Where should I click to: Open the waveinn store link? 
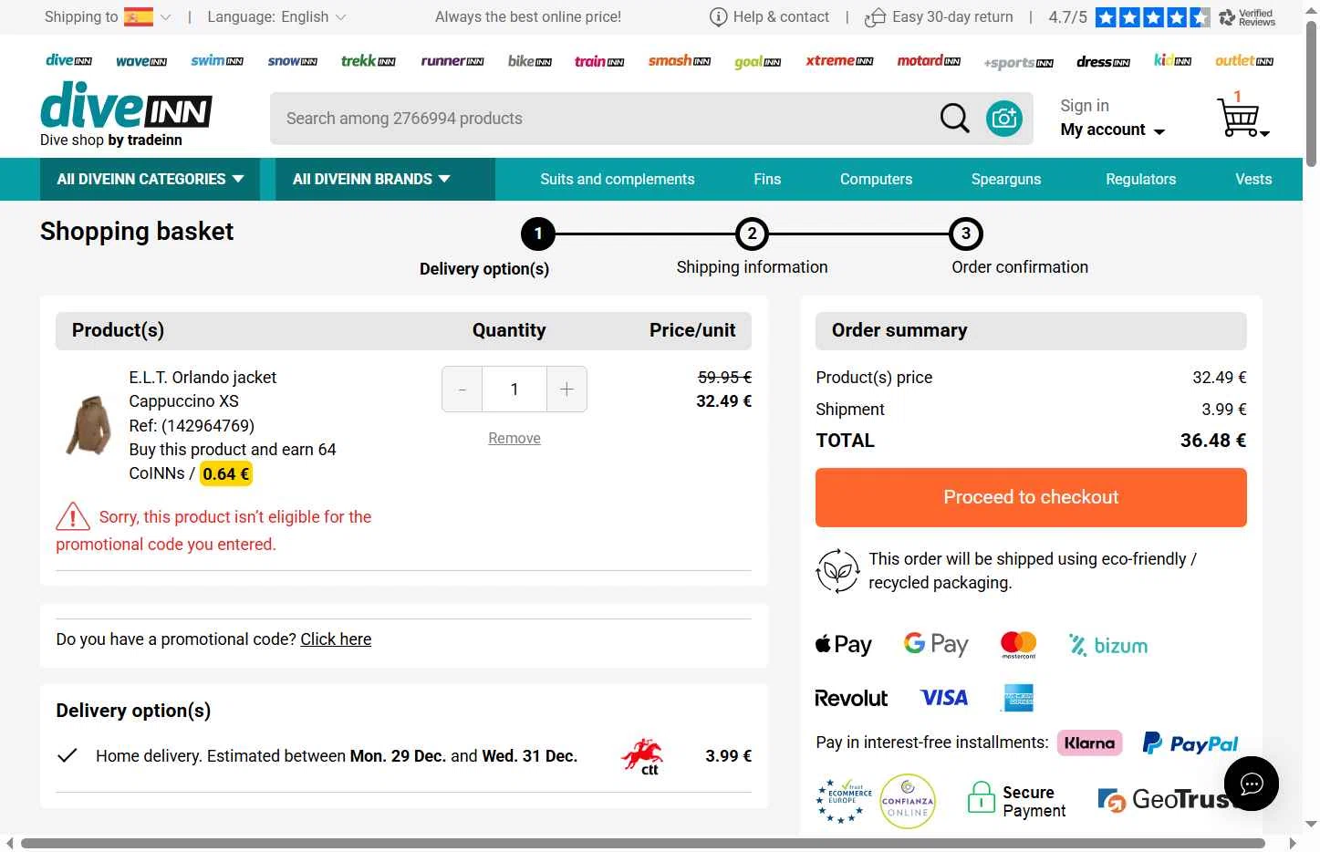coord(141,61)
